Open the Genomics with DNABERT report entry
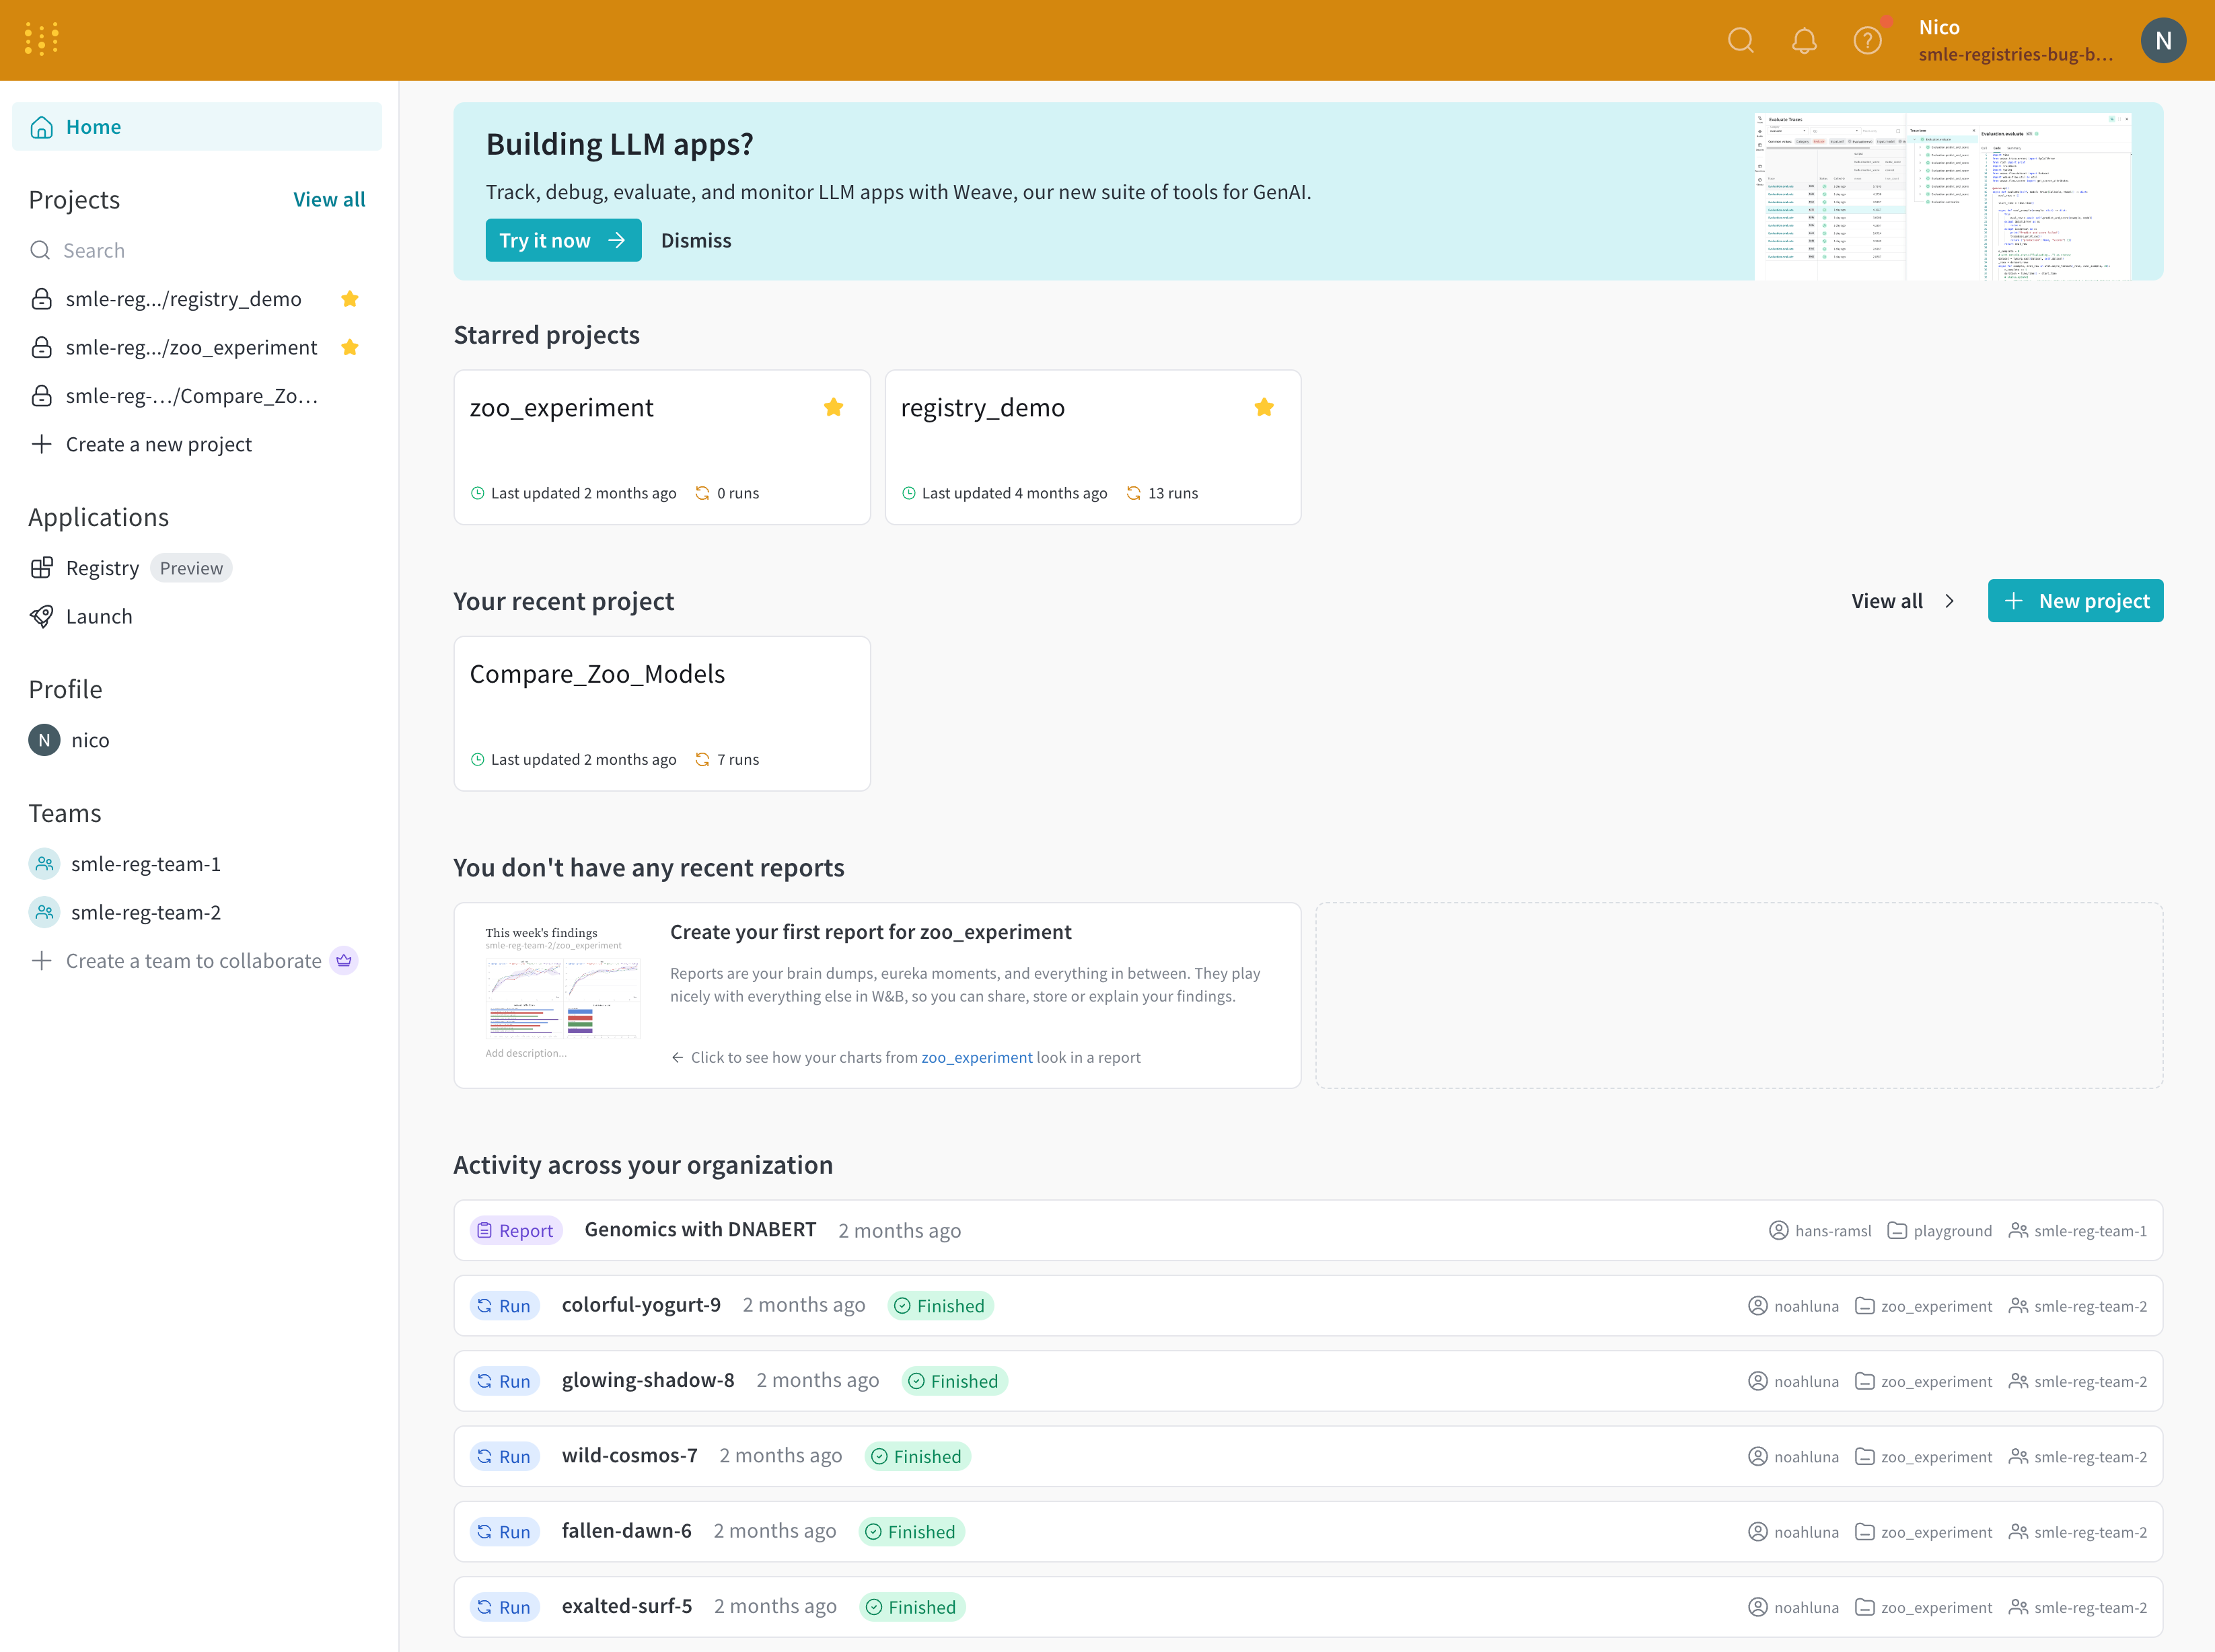 pyautogui.click(x=700, y=1229)
